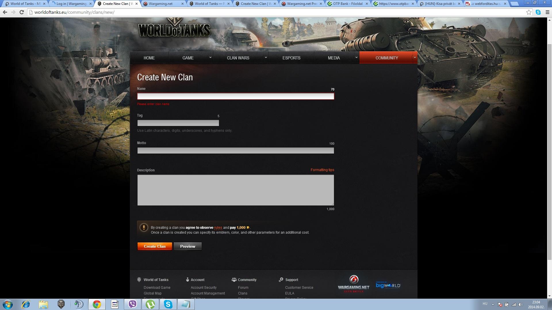Image resolution: width=552 pixels, height=310 pixels.
Task: Open the ESPORTS menu item
Action: coord(291,58)
